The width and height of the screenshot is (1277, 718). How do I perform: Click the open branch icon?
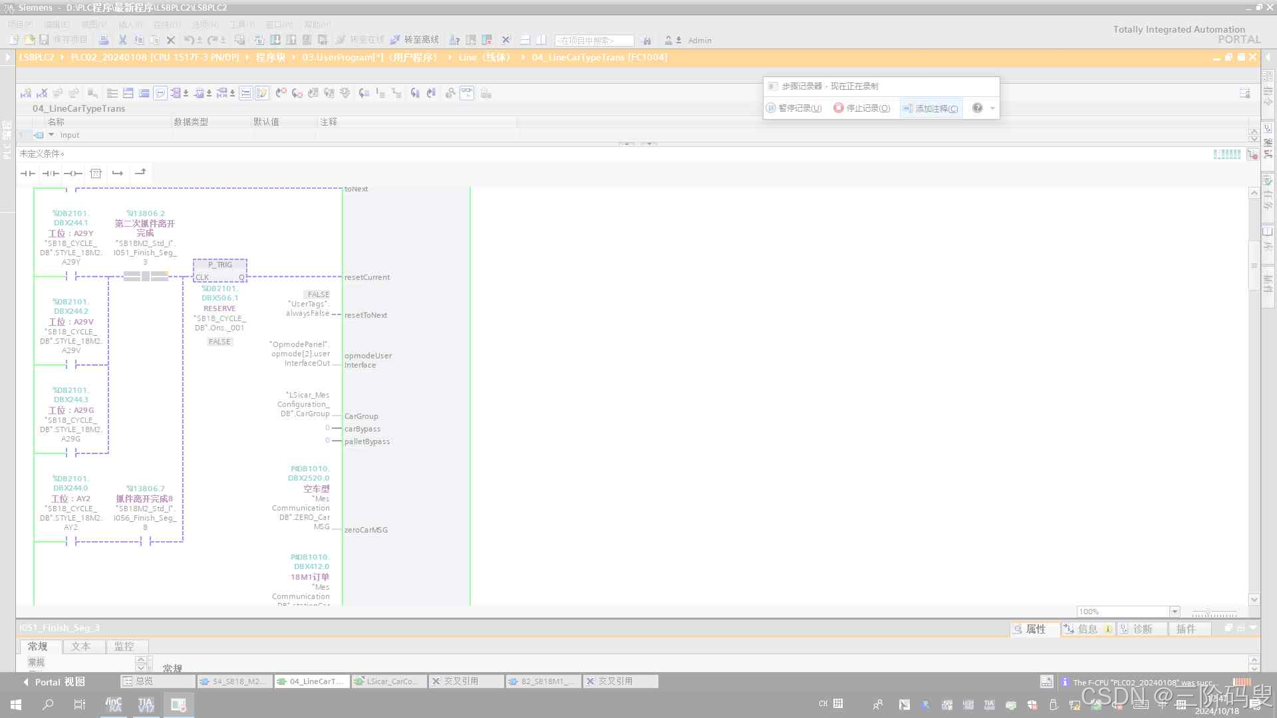[x=118, y=174]
